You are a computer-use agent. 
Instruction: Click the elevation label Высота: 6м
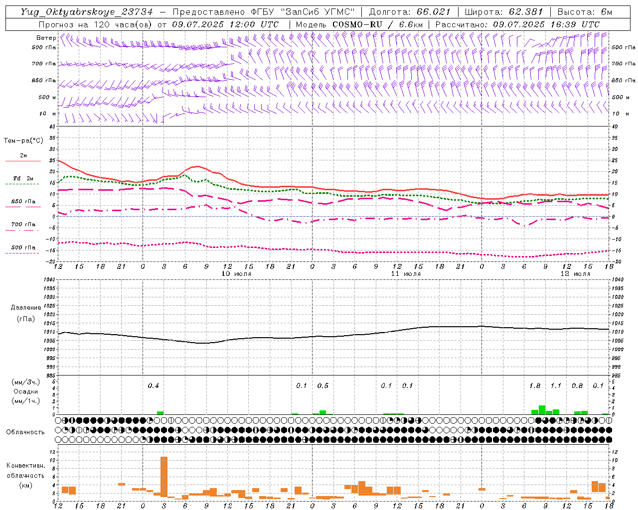pyautogui.click(x=585, y=12)
